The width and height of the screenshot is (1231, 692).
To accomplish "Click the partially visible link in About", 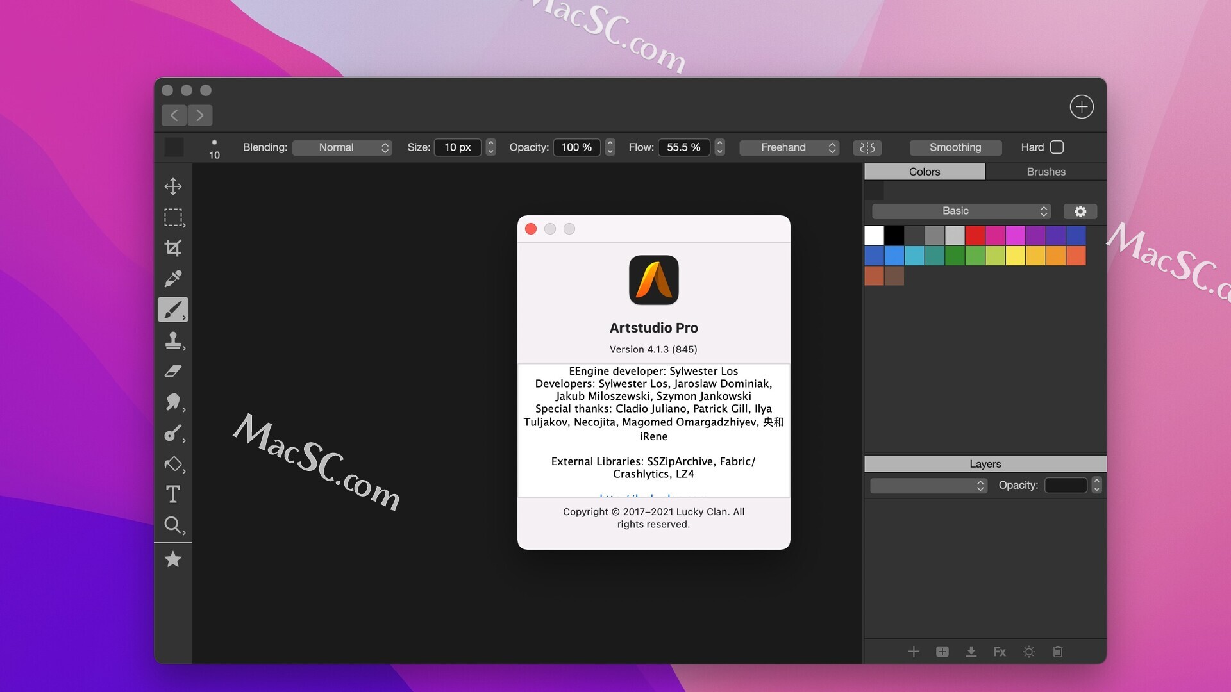I will pyautogui.click(x=653, y=495).
